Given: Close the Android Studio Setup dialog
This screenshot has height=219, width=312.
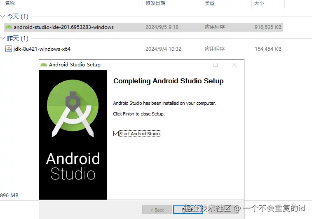Looking at the screenshot, I should (235, 65).
